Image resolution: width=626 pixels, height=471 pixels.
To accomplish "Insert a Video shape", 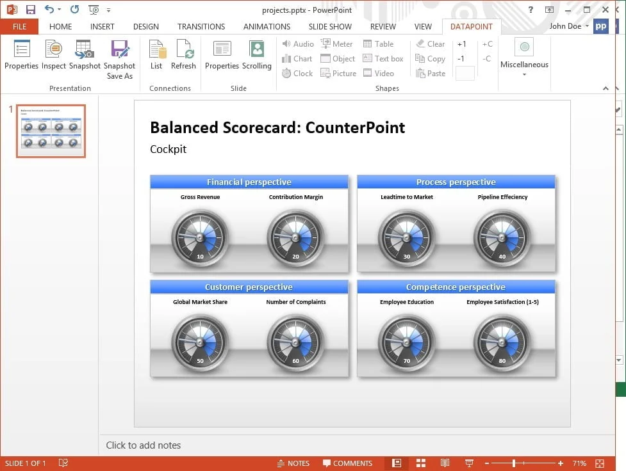I will tap(379, 74).
